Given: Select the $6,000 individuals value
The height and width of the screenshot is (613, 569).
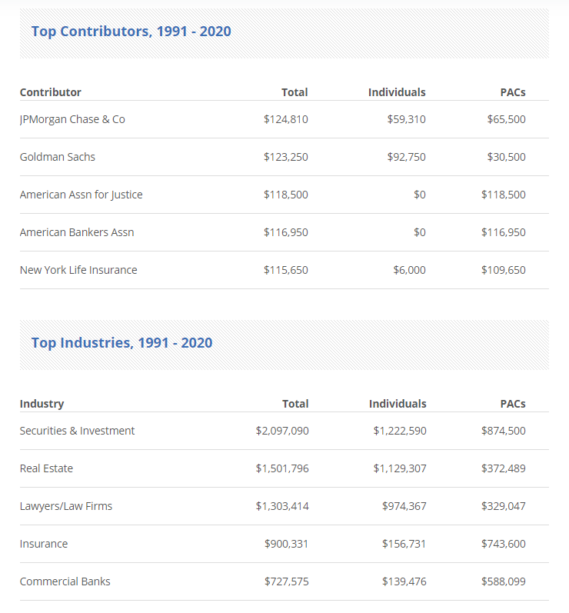Looking at the screenshot, I should click(409, 270).
